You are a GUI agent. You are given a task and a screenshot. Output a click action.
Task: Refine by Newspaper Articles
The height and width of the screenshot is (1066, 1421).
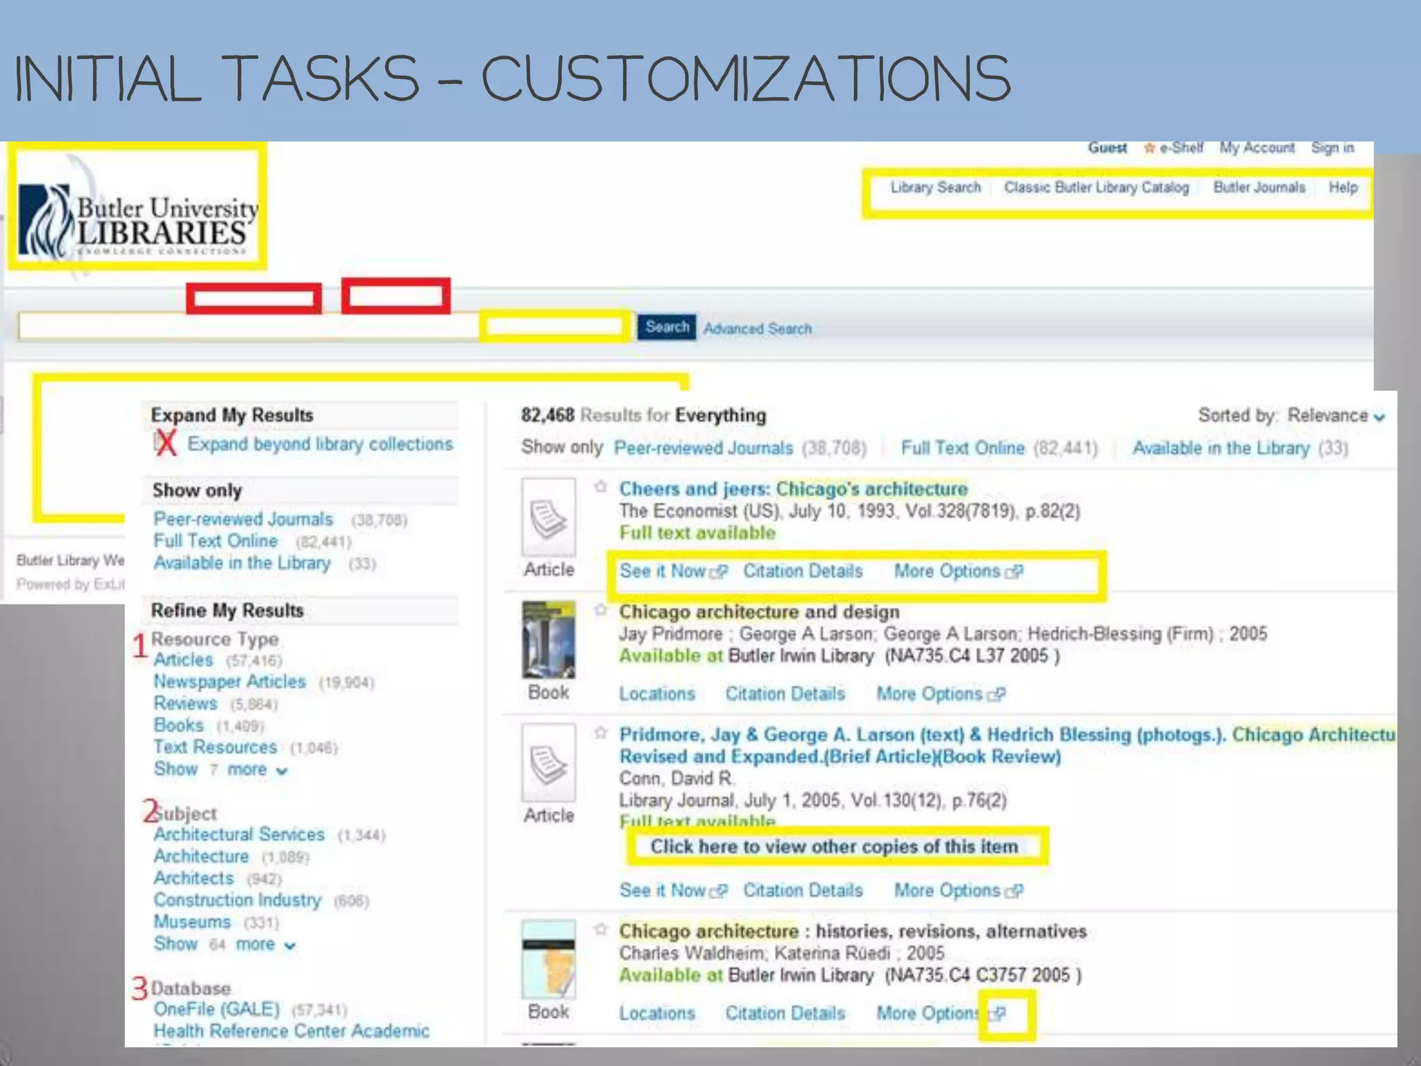tap(230, 682)
